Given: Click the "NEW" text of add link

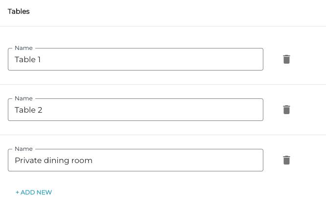Looking at the screenshot, I should pyautogui.click(x=45, y=192).
